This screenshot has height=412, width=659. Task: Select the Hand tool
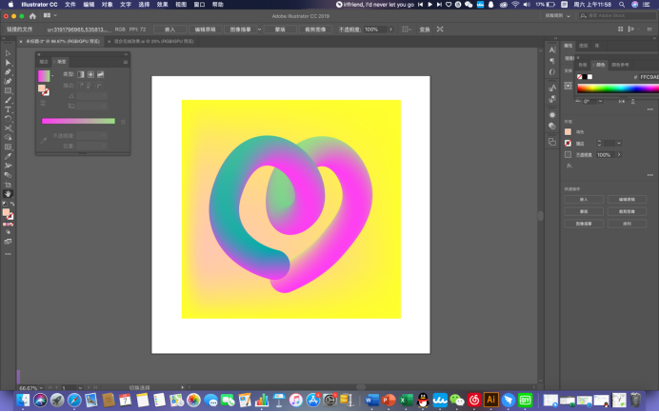9,193
